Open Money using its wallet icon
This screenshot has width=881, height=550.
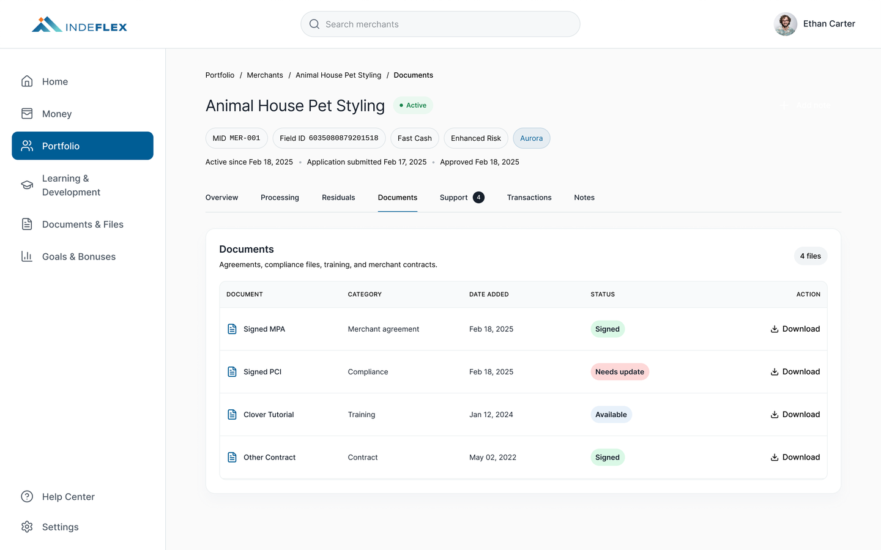pyautogui.click(x=27, y=114)
